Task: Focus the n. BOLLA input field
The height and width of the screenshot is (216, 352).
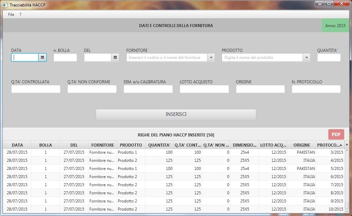Action: (65, 58)
